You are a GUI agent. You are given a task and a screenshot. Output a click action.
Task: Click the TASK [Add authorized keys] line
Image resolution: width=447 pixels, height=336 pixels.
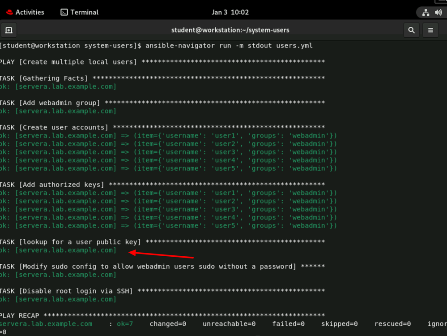tap(55, 185)
